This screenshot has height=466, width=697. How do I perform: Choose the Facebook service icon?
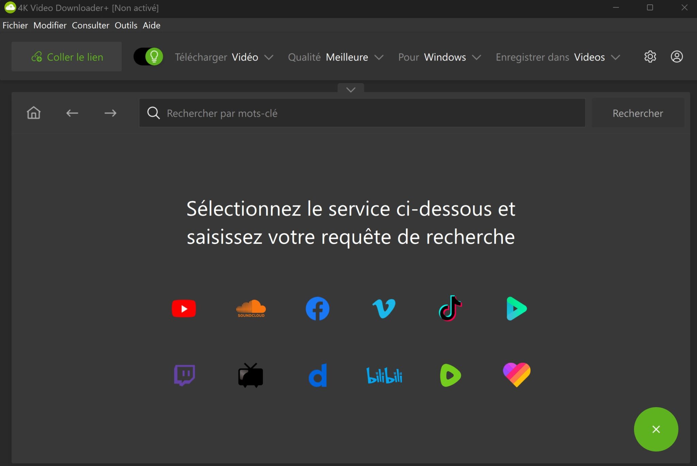pyautogui.click(x=317, y=308)
